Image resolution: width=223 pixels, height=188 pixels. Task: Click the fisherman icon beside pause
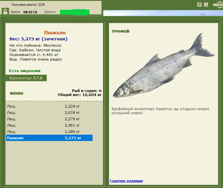click(x=206, y=5)
